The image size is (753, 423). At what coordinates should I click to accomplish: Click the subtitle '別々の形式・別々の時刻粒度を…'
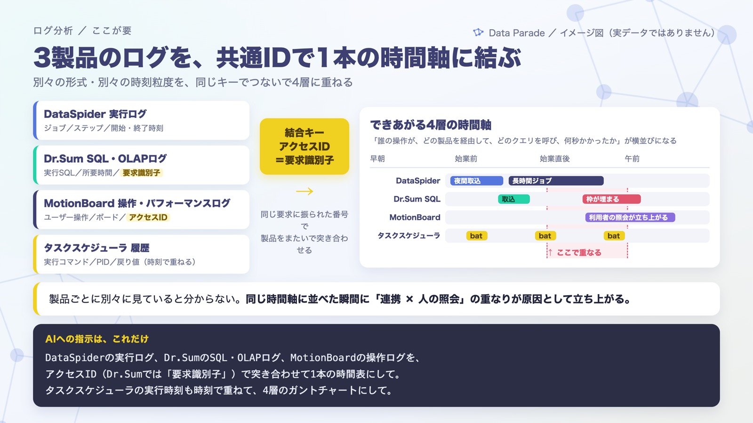click(x=193, y=82)
